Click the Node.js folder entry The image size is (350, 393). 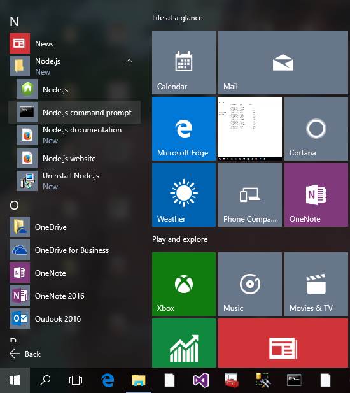click(x=75, y=66)
